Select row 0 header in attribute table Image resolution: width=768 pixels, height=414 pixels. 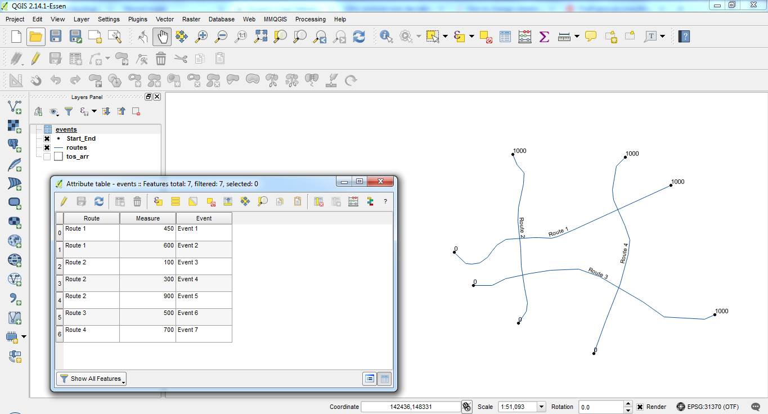tap(60, 233)
